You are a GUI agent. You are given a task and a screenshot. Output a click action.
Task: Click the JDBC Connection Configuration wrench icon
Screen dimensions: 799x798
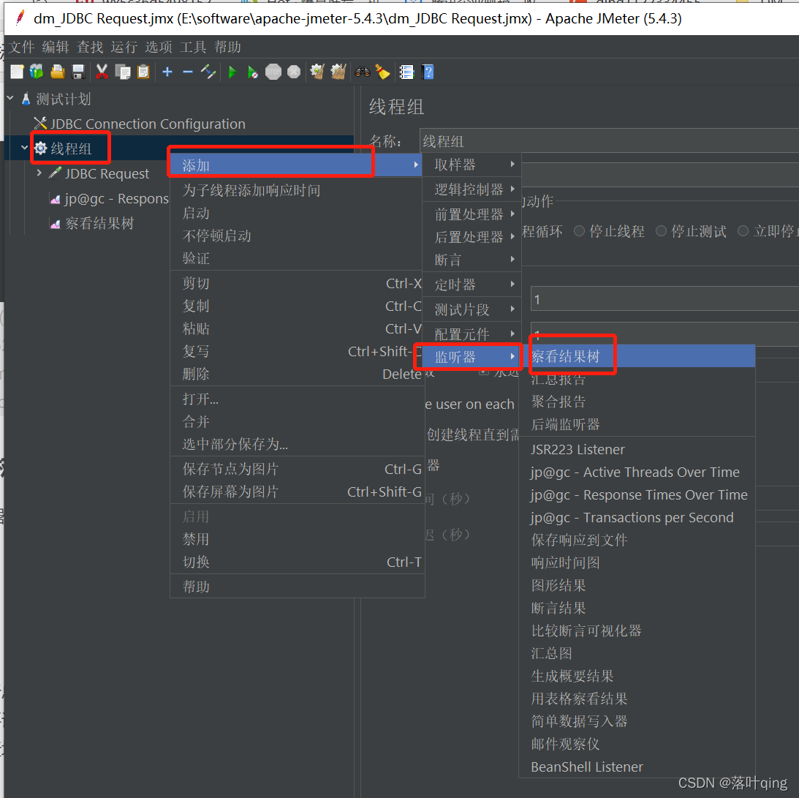pos(40,124)
